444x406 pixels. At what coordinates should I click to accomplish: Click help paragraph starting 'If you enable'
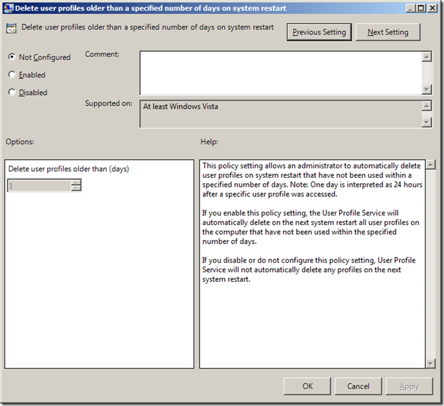coord(310,227)
